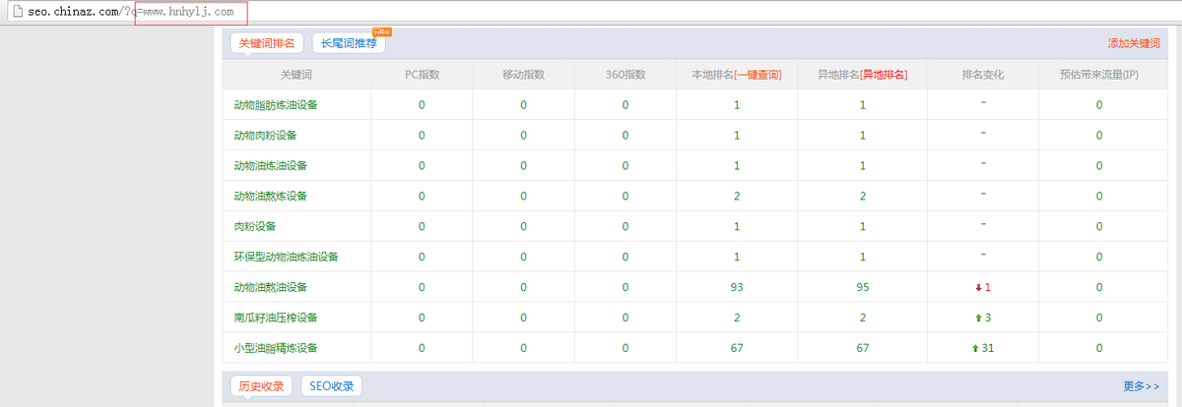Image resolution: width=1182 pixels, height=407 pixels.
Task: Open the 更多>> link
Action: coord(1141,386)
